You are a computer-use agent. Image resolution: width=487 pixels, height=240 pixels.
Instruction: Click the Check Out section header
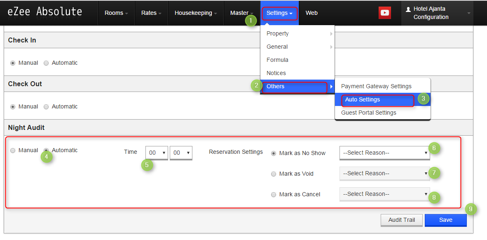(238, 84)
